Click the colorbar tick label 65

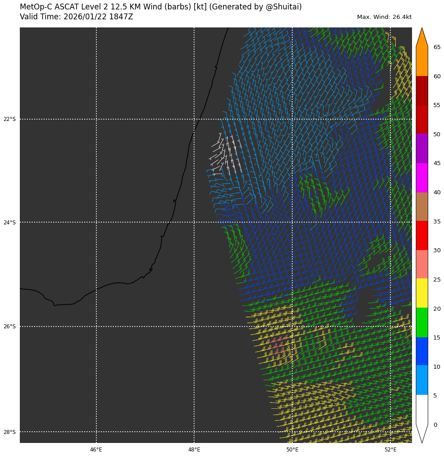(x=437, y=47)
